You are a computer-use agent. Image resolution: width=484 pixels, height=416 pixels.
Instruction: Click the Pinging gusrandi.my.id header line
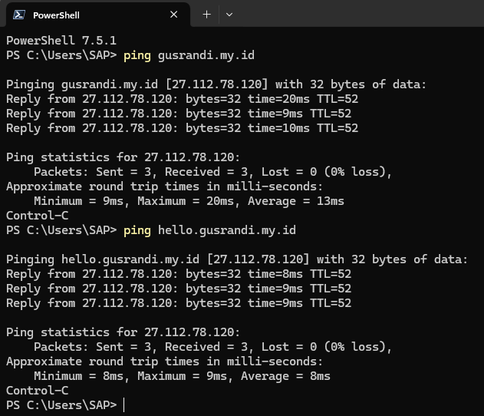[216, 84]
